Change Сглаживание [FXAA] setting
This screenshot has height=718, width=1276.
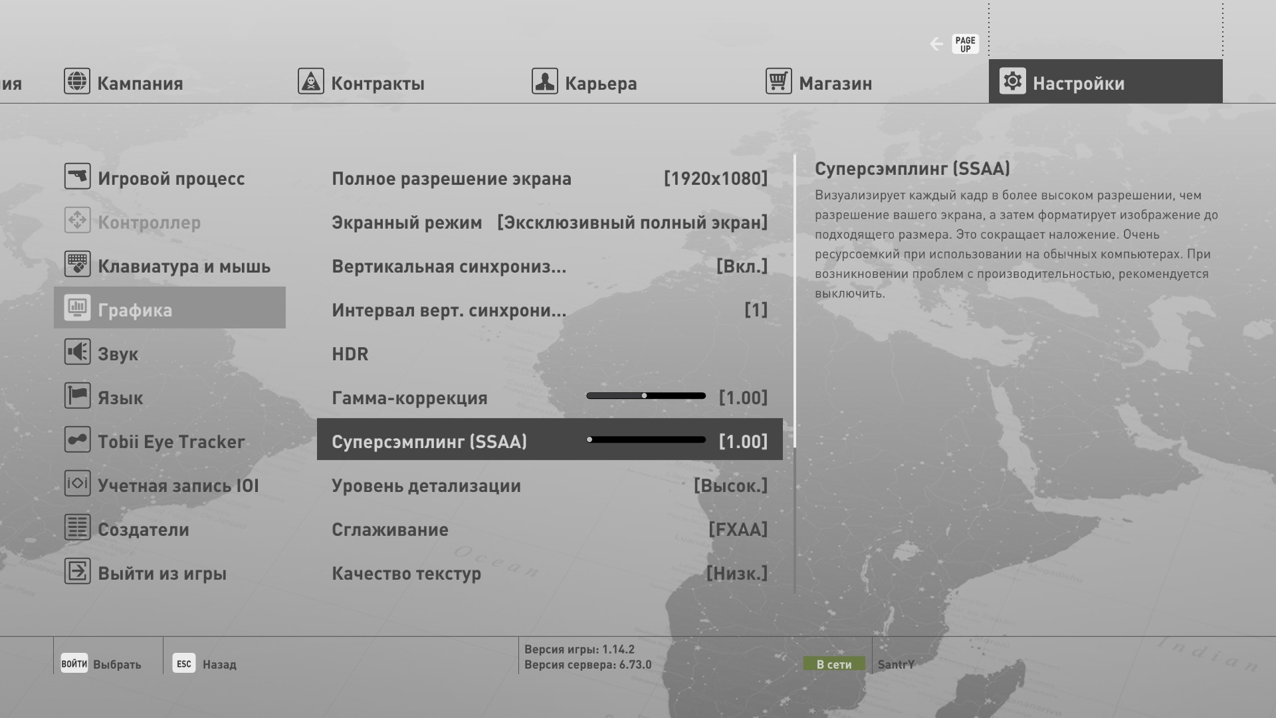pos(550,529)
